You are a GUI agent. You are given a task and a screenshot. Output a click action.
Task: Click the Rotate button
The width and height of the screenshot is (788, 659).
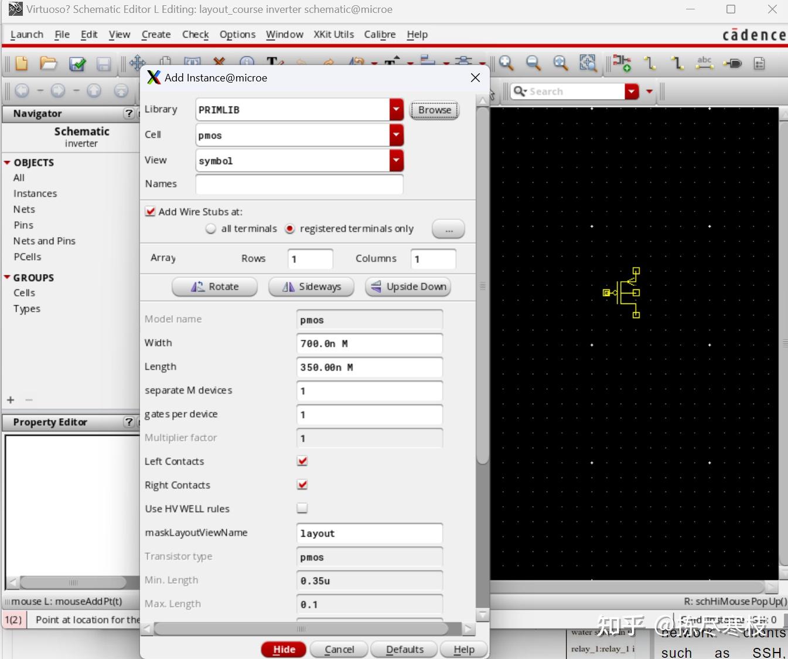click(x=214, y=286)
